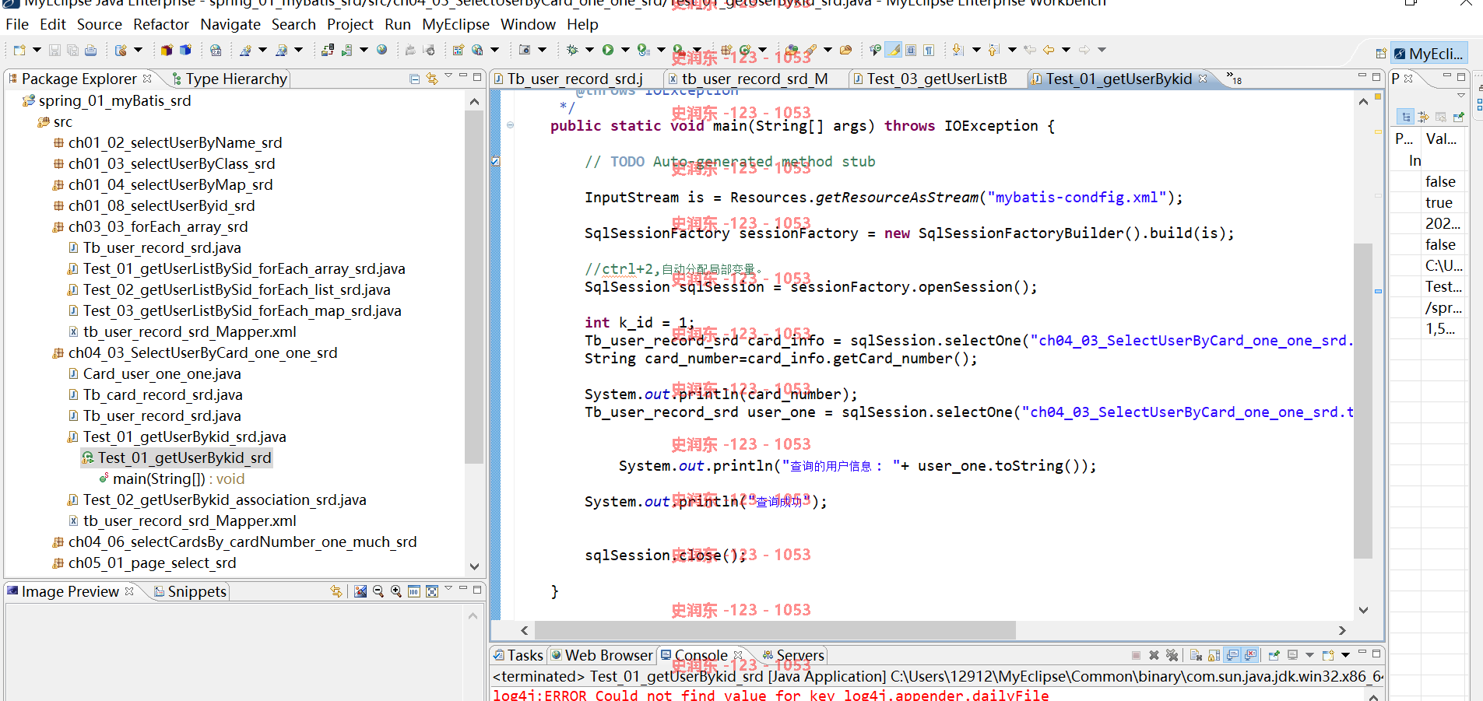Close the Test_01_getUserBykid editor tab
1483x701 pixels.
[1203, 78]
